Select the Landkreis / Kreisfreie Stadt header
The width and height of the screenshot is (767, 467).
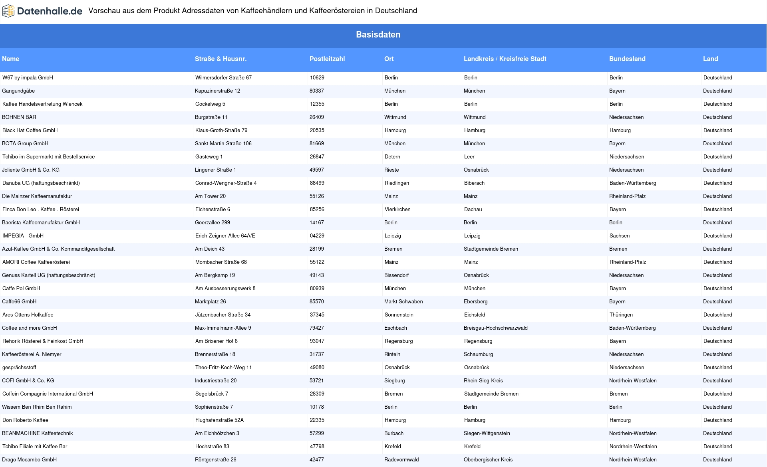tap(505, 59)
